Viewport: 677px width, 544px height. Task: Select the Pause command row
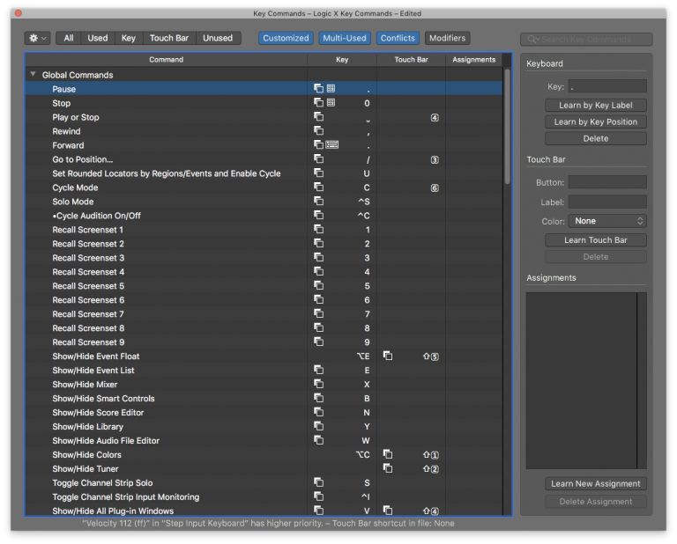pos(264,89)
